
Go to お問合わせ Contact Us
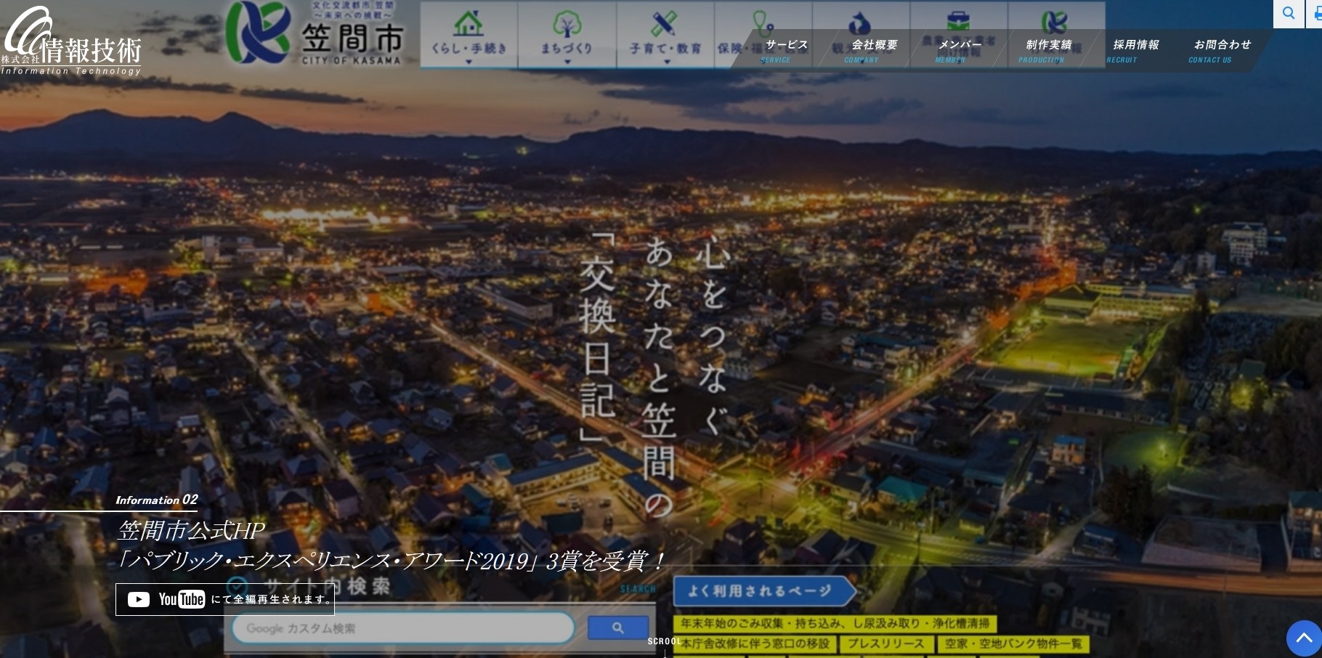click(x=1222, y=49)
